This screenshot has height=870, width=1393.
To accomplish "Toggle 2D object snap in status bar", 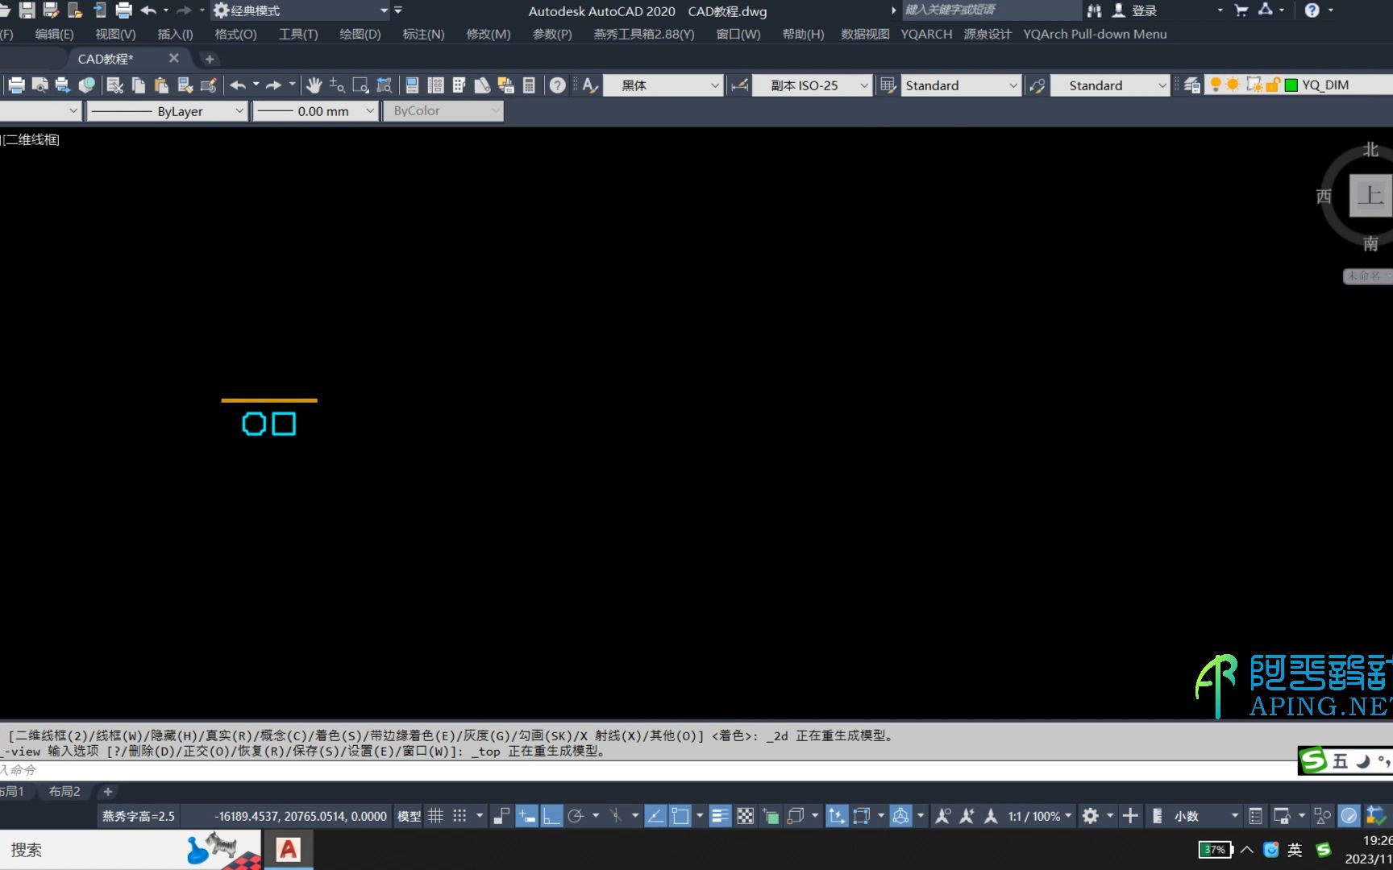I will pos(680,816).
